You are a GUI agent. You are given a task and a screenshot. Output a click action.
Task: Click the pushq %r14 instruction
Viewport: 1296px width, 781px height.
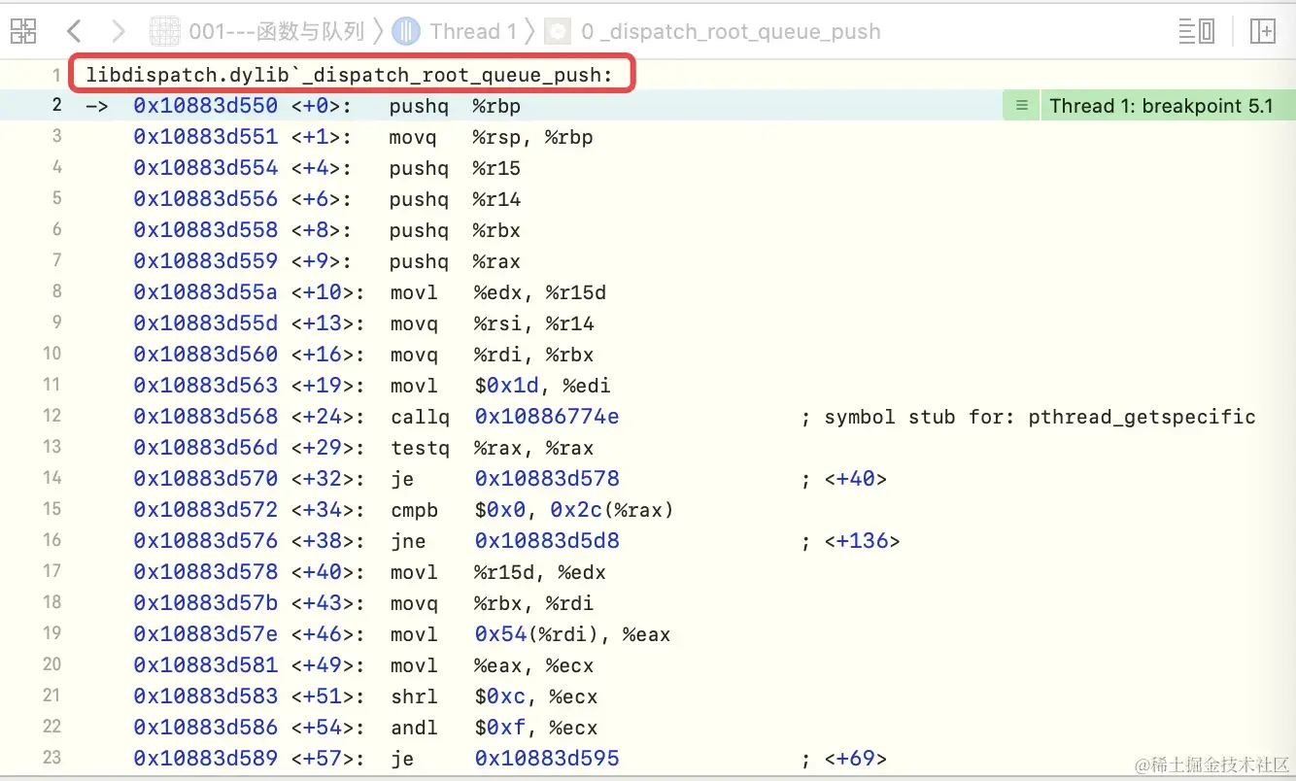(455, 199)
